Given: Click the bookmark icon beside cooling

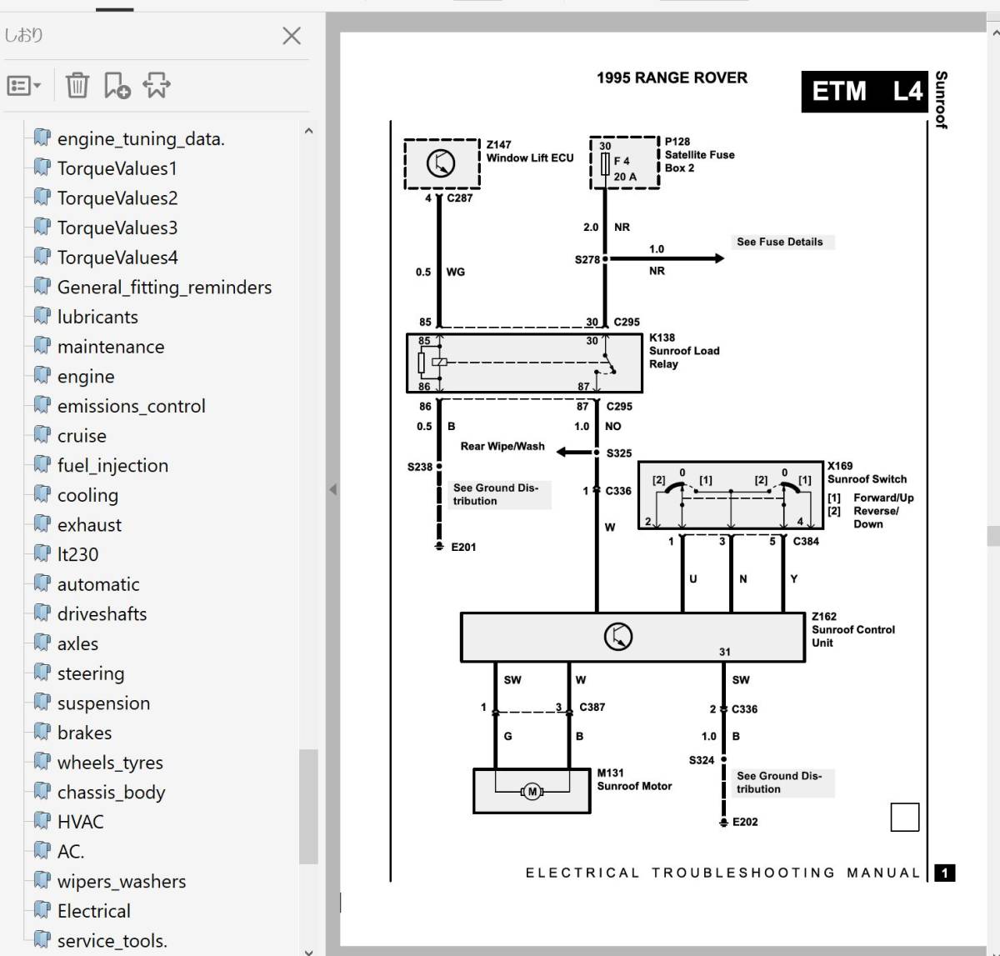Looking at the screenshot, I should click(x=42, y=493).
